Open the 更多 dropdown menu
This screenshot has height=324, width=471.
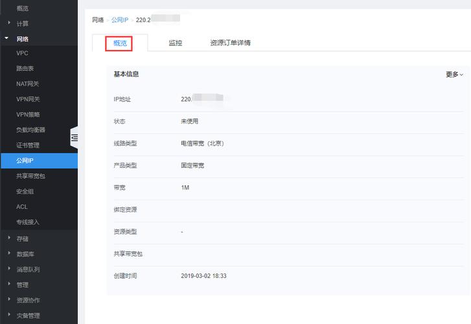point(454,75)
